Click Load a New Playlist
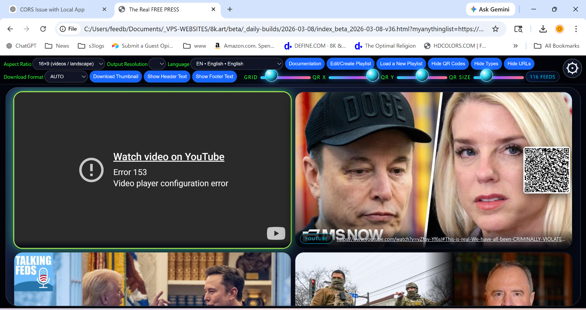The height and width of the screenshot is (310, 586). pos(401,64)
